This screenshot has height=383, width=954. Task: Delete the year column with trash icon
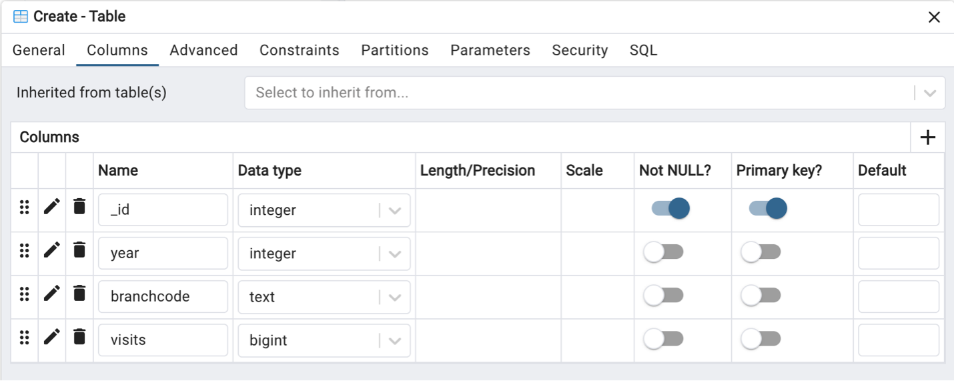(x=79, y=250)
